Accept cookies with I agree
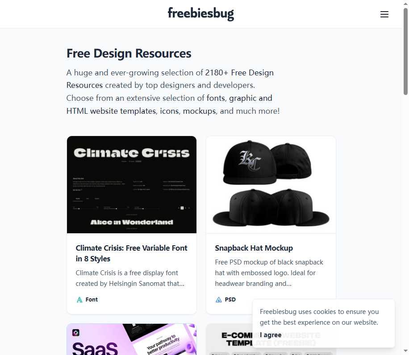Viewport: 409px width, 355px height. pos(271,335)
